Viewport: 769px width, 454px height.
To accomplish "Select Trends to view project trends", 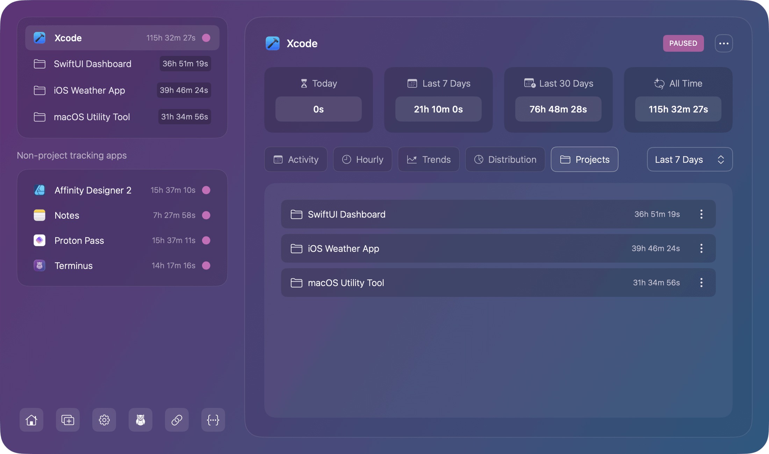I will click(429, 159).
